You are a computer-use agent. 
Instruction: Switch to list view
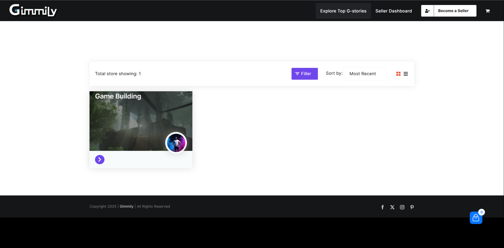(x=406, y=74)
